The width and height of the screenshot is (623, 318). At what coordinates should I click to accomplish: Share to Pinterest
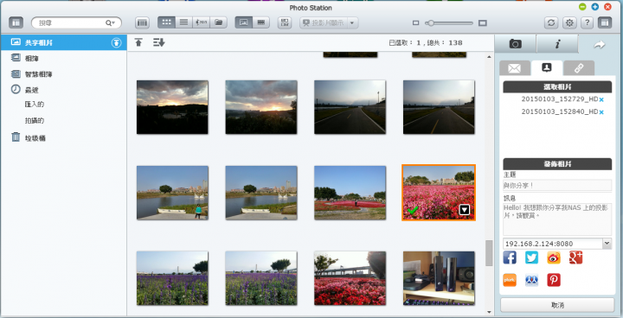point(554,280)
